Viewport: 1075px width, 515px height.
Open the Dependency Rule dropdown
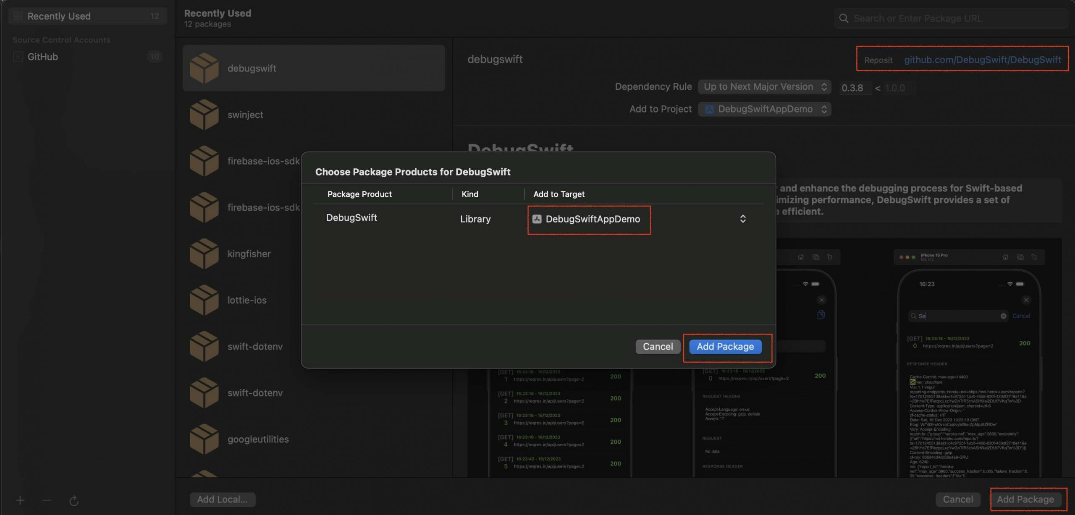765,87
